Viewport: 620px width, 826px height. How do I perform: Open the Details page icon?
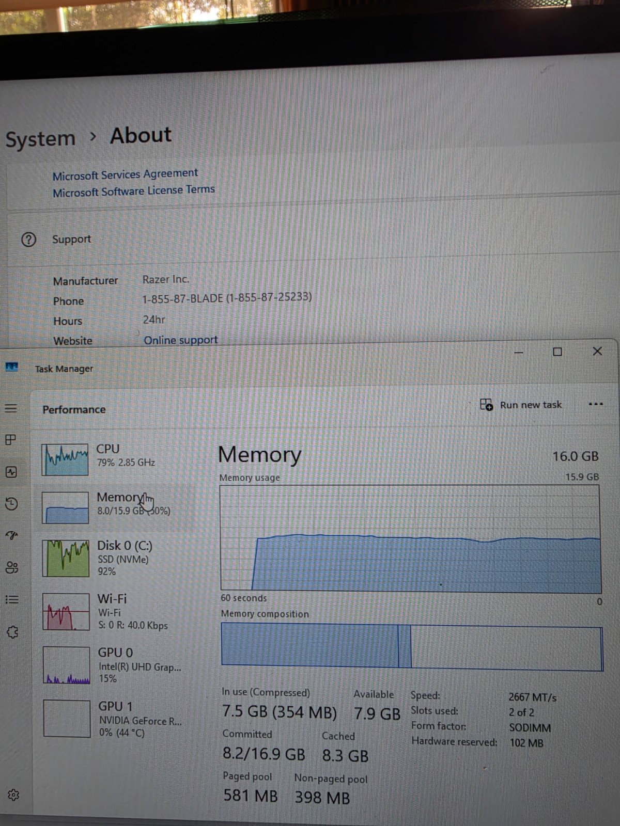(12, 599)
